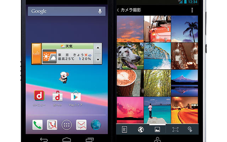Viewport: 227px width, 142px height.
Task: Open the dalmatian dog photo
Action: click(130, 56)
